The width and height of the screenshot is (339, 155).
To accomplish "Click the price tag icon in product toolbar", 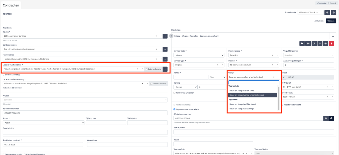I will (302, 43).
